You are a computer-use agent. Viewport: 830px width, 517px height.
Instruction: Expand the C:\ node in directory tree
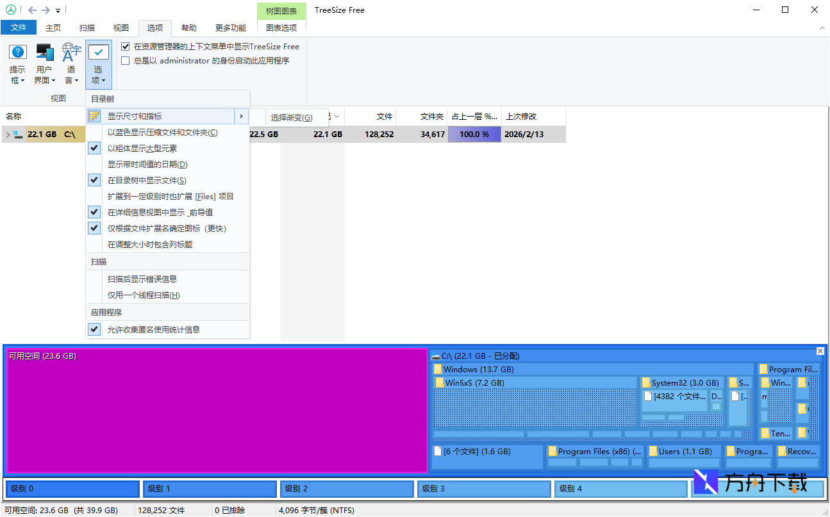point(8,134)
